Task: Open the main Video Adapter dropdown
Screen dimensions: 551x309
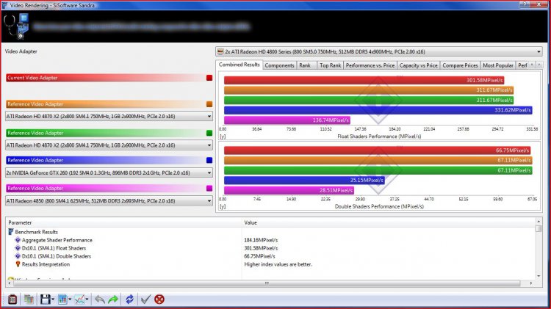Action: point(379,51)
